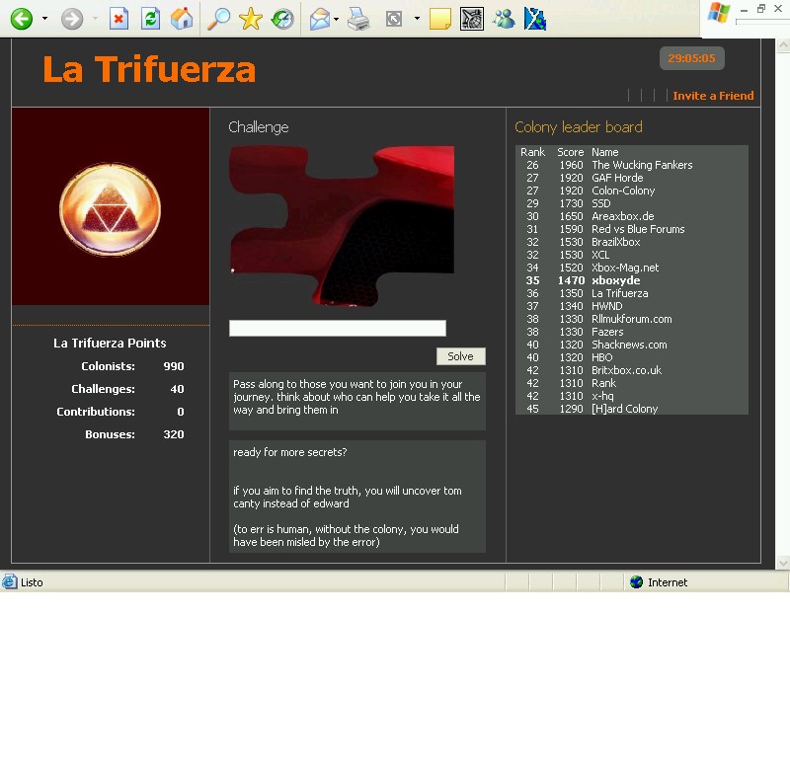Expand the dropdown arrow beside Edit icon
The height and width of the screenshot is (770, 790).
(x=417, y=19)
